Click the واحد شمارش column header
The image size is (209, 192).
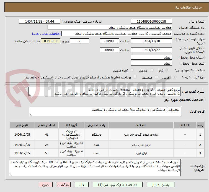[x=96, y=125]
